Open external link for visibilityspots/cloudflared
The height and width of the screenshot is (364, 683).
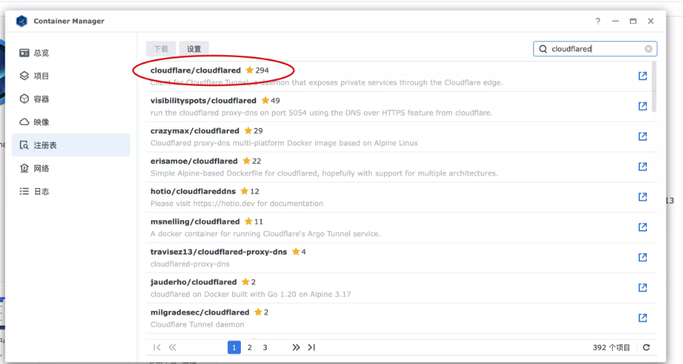coord(643,106)
